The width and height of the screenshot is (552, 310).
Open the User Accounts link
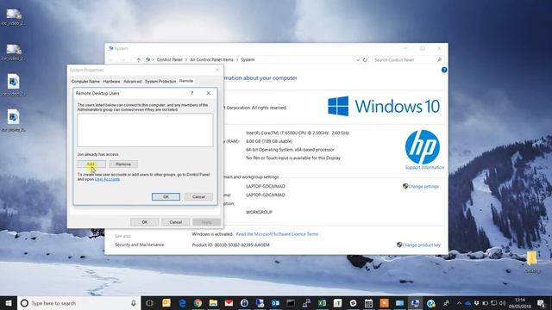click(x=107, y=179)
